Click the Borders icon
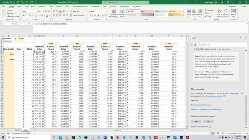Screen dimensions: 249x140 [x=36, y=16]
